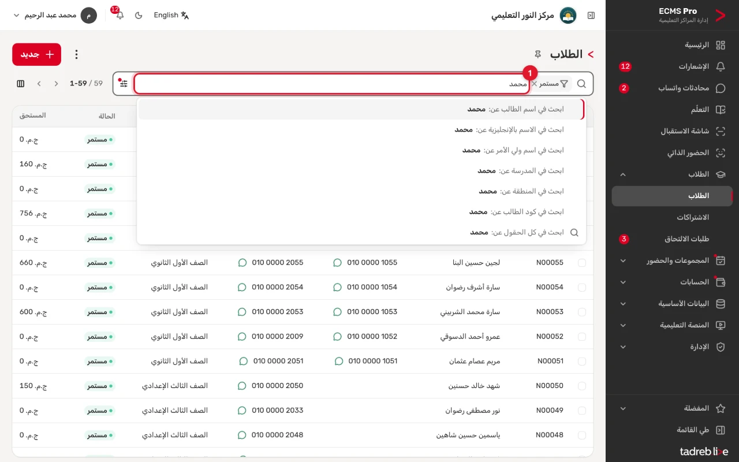This screenshot has height=462, width=739.
Task: Click the red جديد button
Action: 36,54
